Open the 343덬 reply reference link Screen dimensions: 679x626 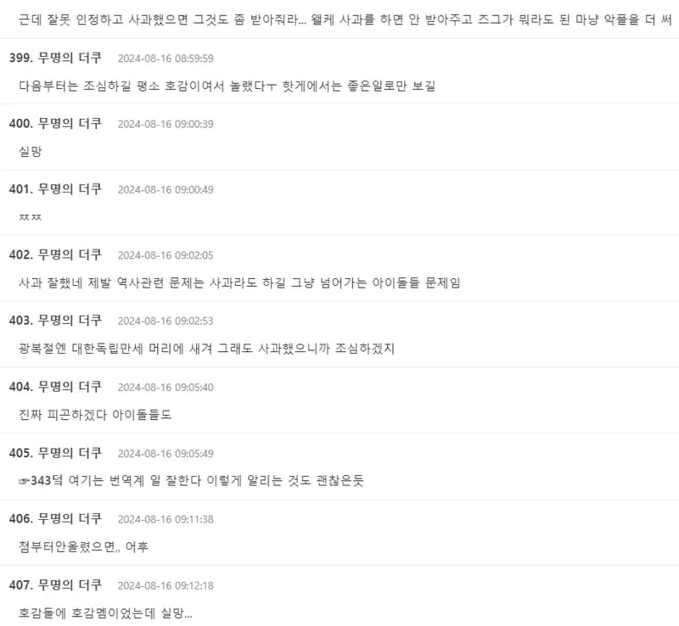[41, 481]
